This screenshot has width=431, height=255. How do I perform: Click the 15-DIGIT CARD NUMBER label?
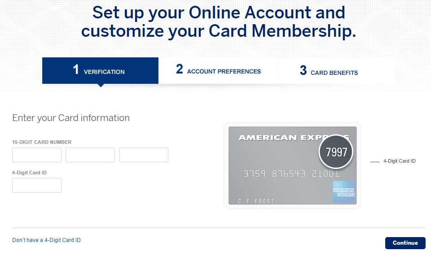coord(42,142)
